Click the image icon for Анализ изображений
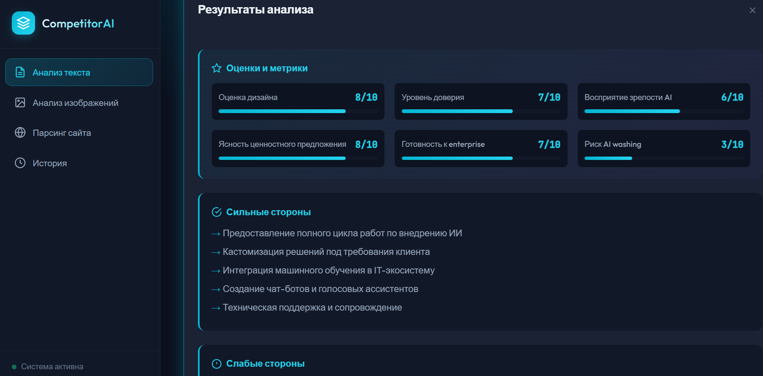763x376 pixels. [20, 102]
